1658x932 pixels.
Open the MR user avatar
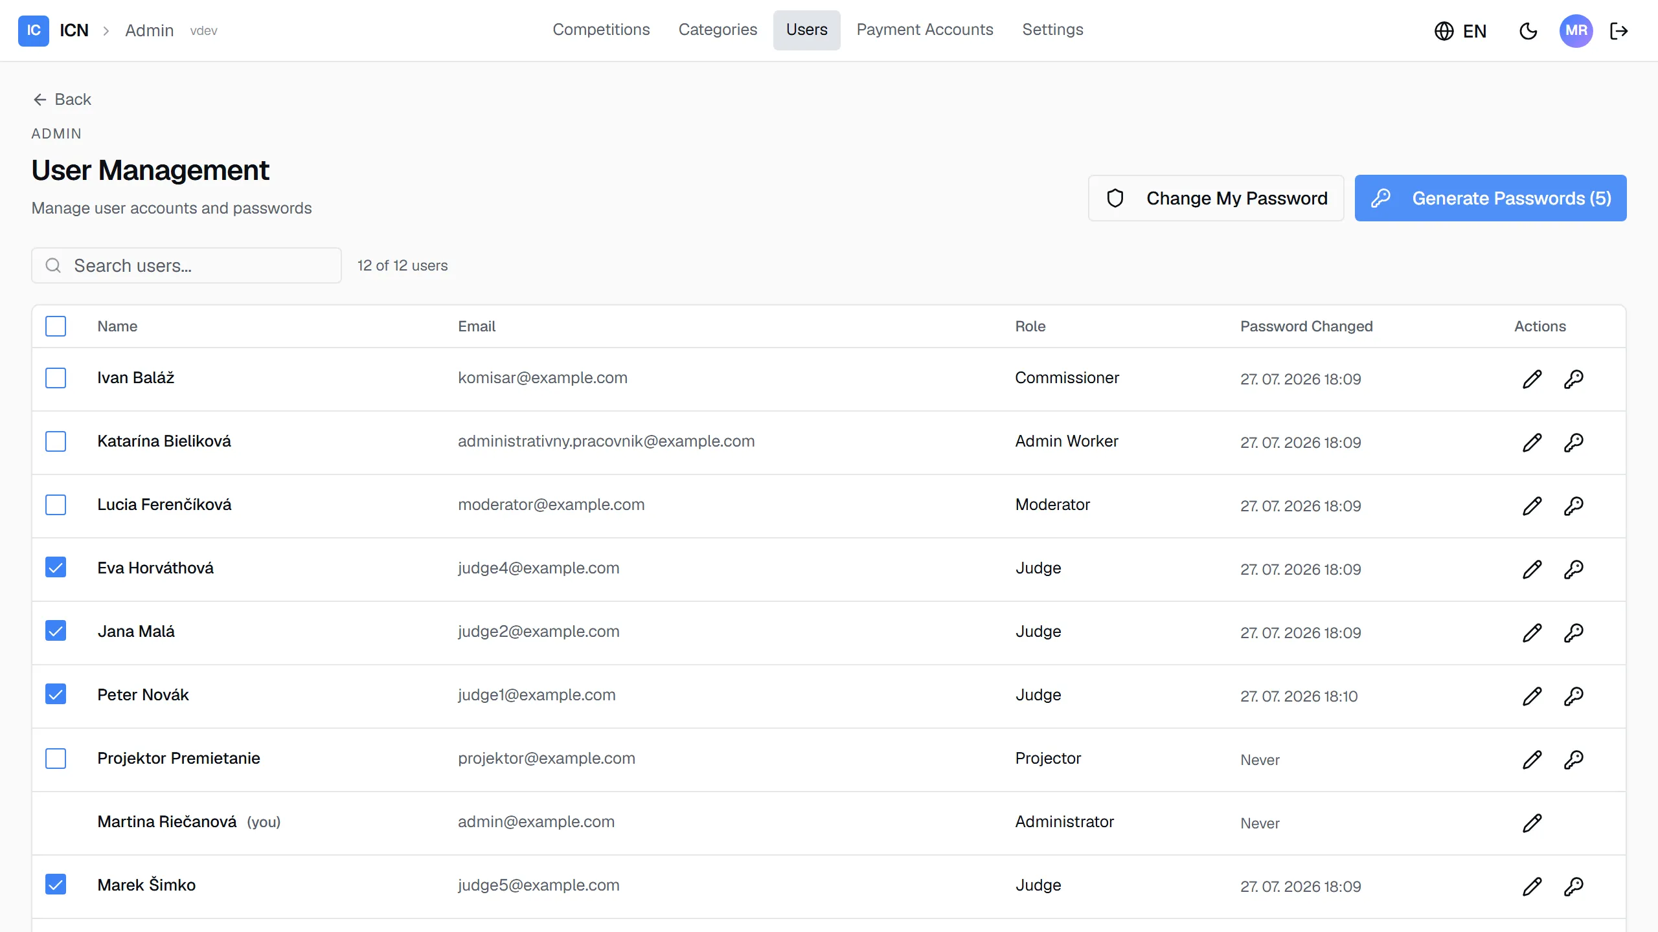pos(1576,31)
